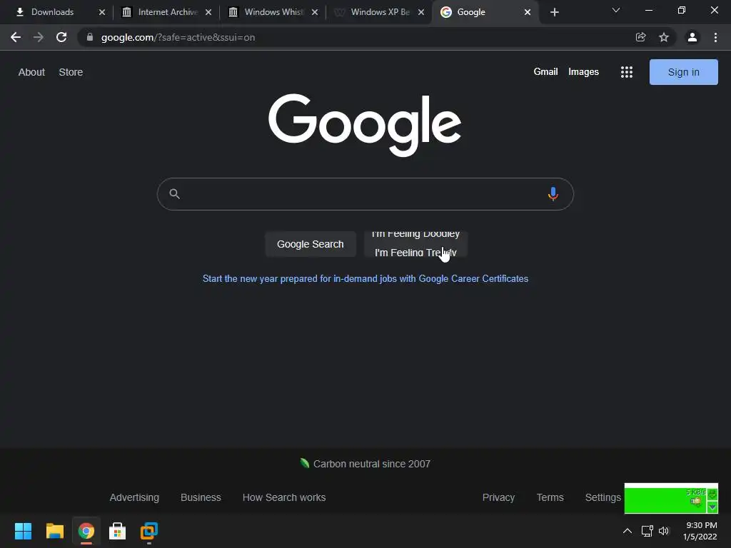Image resolution: width=731 pixels, height=548 pixels.
Task: Open Microsoft Store from taskbar
Action: (118, 531)
